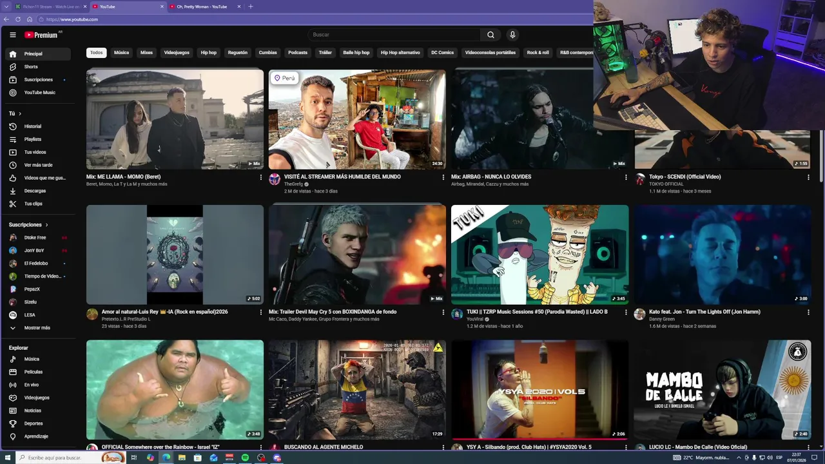Open Mambo De Calle video thumbnail
Viewport: 825px width, 464px height.
[723, 390]
